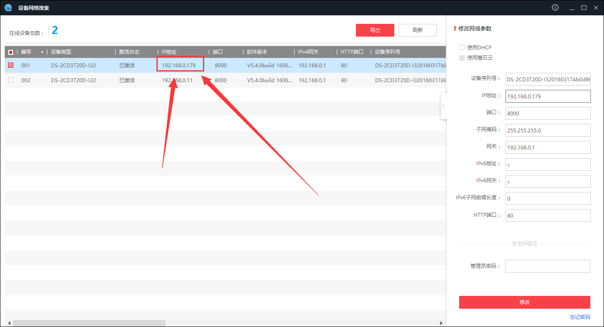
Task: Uncheck device 001 row checkbox
Action: click(x=11, y=66)
